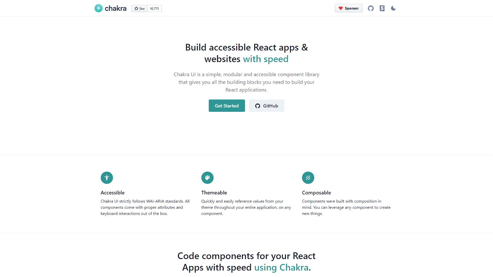Click the Composable heading

click(316, 193)
